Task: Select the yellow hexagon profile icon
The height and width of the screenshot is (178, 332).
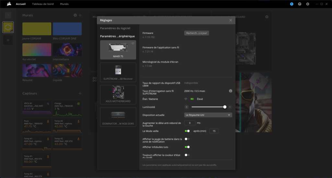Action: [8, 27]
